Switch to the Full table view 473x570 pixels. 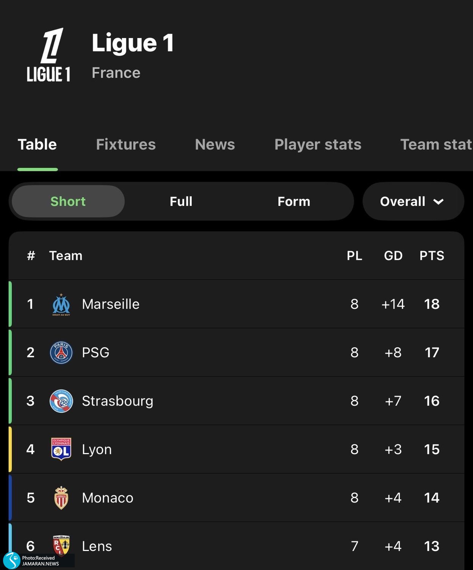181,201
